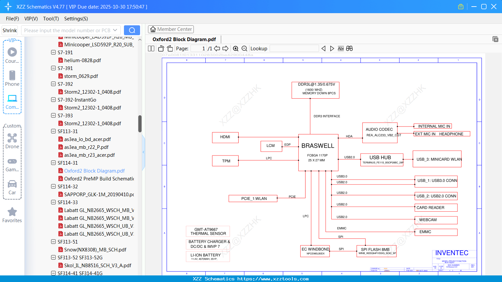Open the Settings(S) menu
Viewport: 502px width, 282px height.
click(76, 19)
